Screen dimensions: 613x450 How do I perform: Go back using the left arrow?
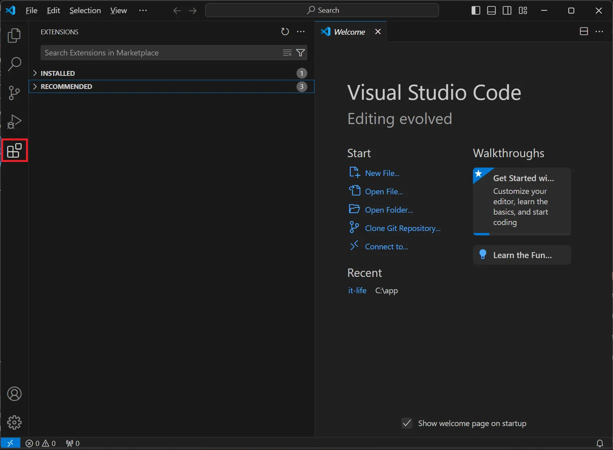pos(177,11)
